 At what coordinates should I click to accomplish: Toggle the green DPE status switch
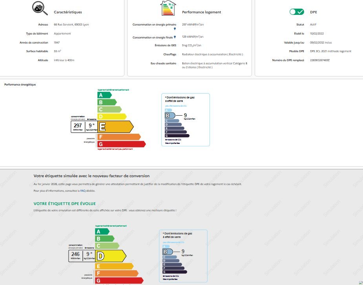point(297,12)
